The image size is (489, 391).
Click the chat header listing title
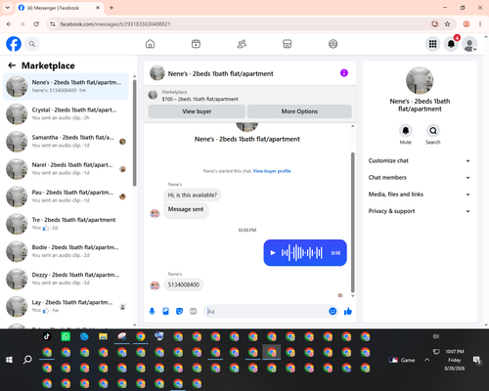pos(220,73)
